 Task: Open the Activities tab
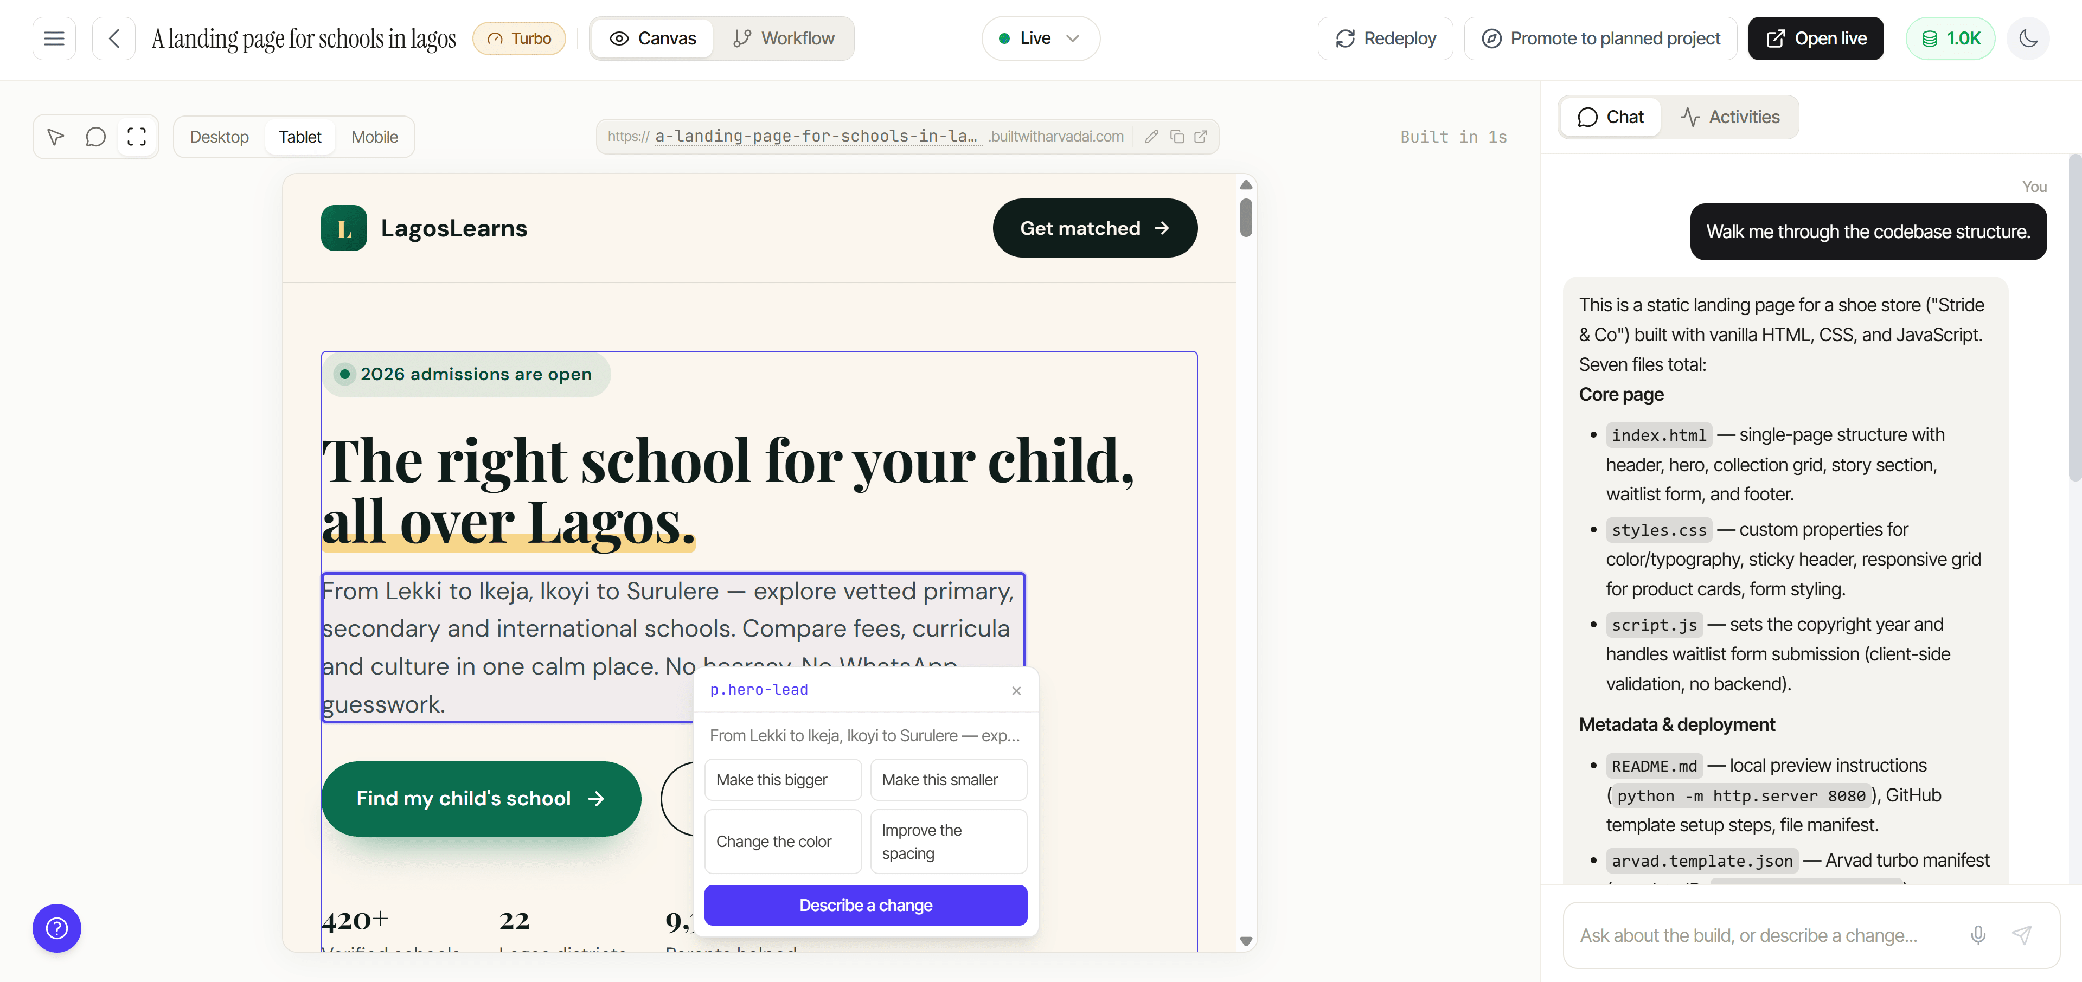[1729, 117]
